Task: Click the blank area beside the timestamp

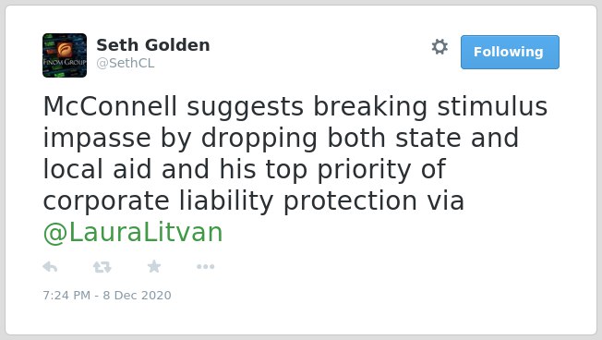Action: tap(345, 296)
